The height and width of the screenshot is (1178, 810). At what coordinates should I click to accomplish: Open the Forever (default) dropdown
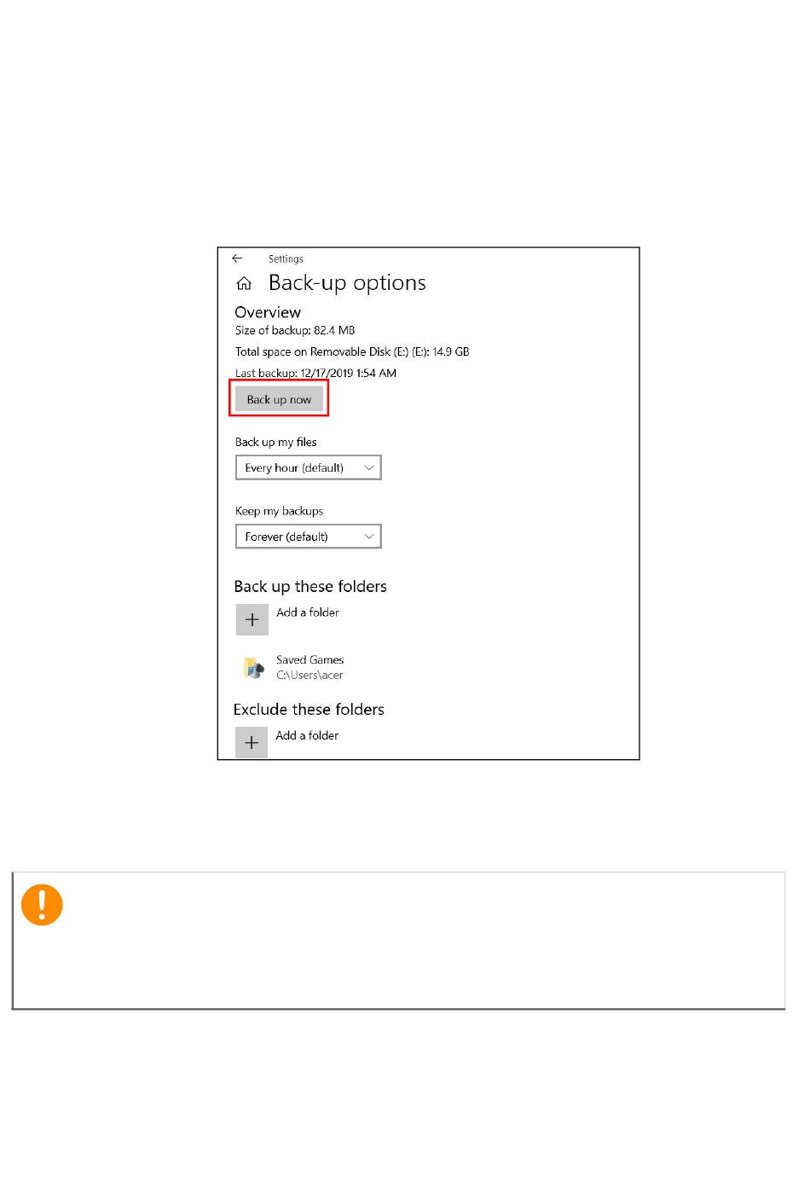309,537
